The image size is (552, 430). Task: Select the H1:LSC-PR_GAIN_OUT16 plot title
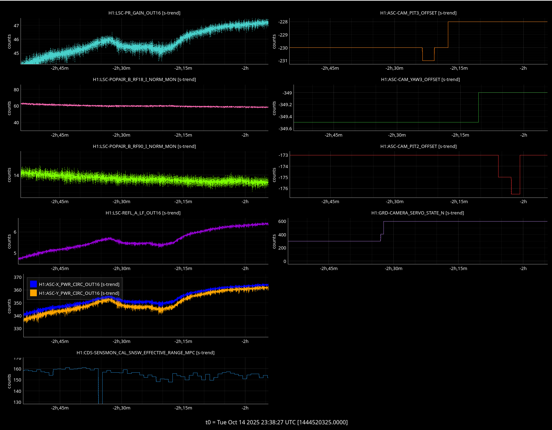[x=144, y=13]
